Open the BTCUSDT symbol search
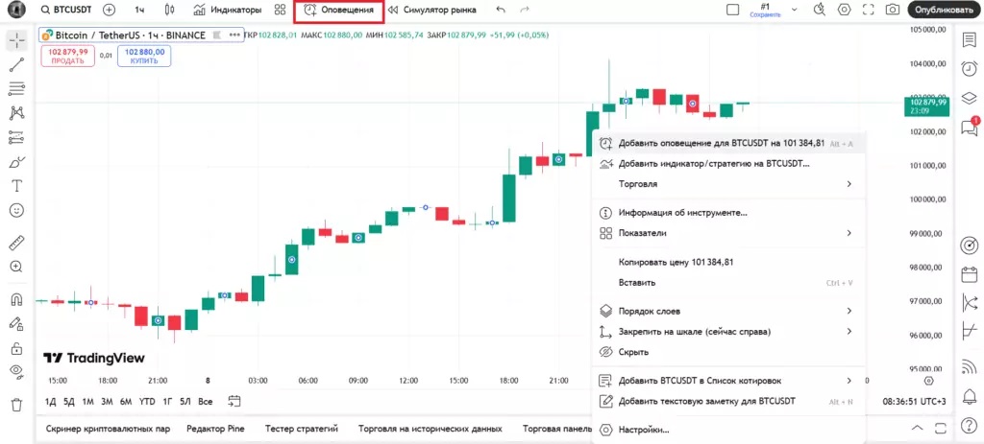 tap(65, 10)
